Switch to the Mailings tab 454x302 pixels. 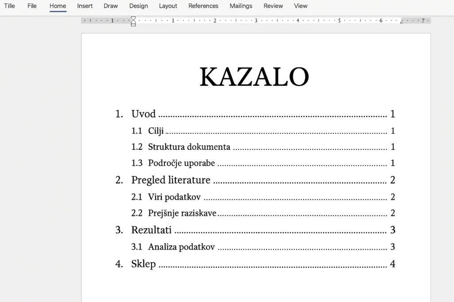pos(241,6)
